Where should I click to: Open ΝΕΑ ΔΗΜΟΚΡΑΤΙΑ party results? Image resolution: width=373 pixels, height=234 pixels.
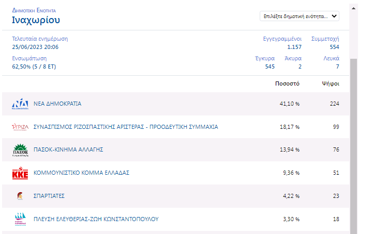(x=57, y=104)
